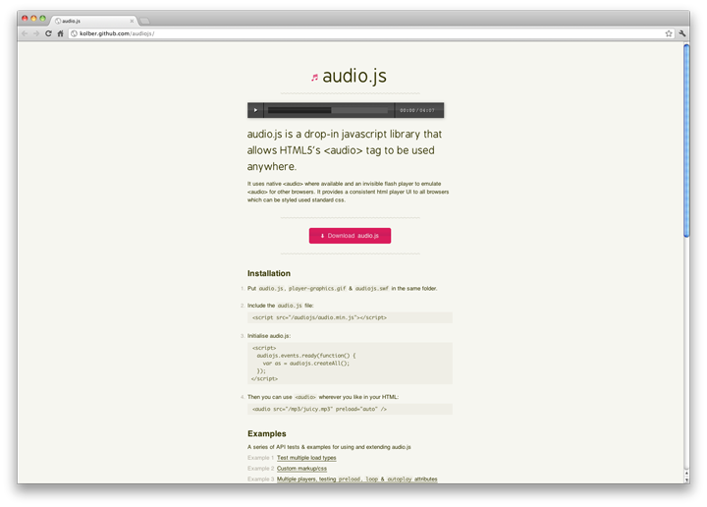Click the createAll code block

[350, 364]
